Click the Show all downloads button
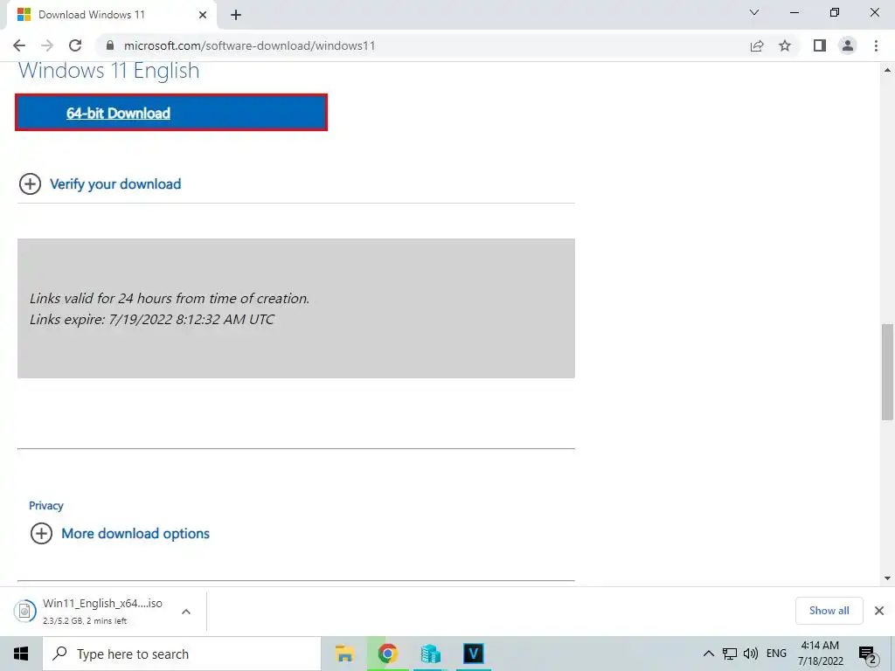Screen dimensions: 895x671 pos(829,611)
